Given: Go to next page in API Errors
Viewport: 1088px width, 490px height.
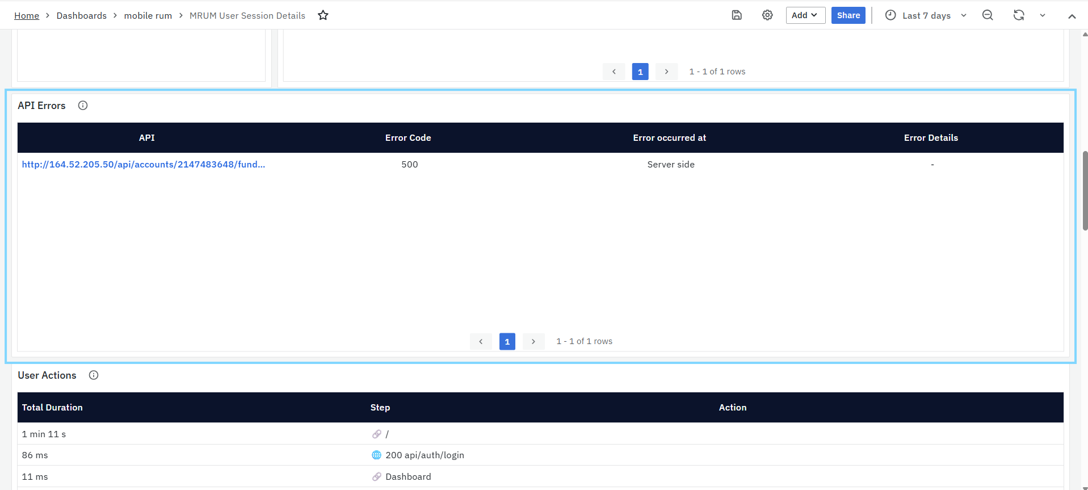Looking at the screenshot, I should (533, 341).
